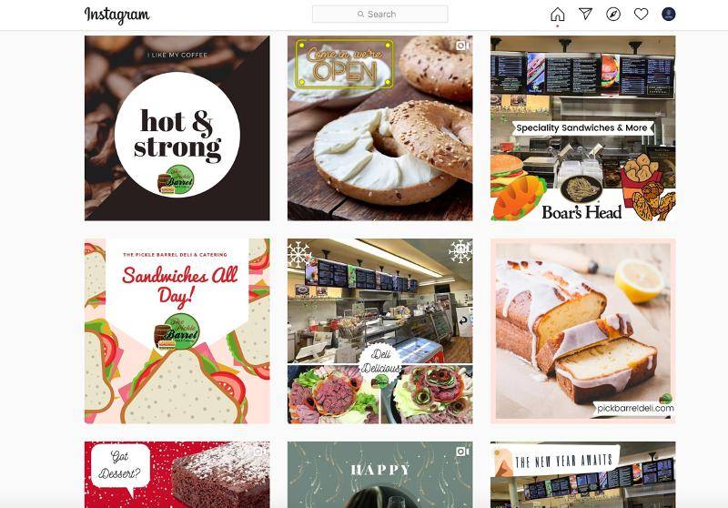Open The New Year Awaits post

582,474
